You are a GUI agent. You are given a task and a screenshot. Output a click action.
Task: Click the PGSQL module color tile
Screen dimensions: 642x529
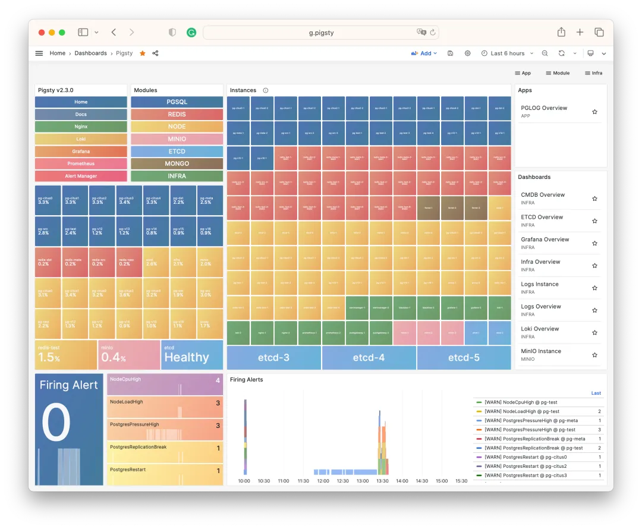(177, 102)
